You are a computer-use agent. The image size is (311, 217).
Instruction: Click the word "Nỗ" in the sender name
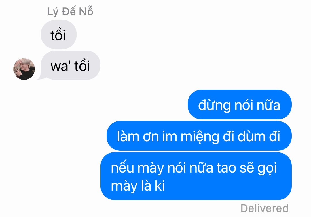pyautogui.click(x=86, y=11)
